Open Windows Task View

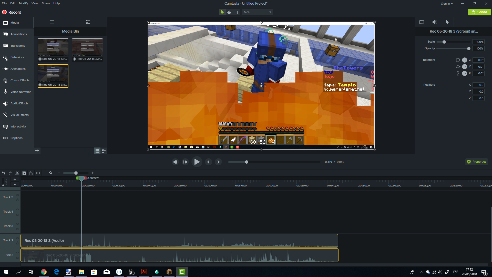pos(31,272)
